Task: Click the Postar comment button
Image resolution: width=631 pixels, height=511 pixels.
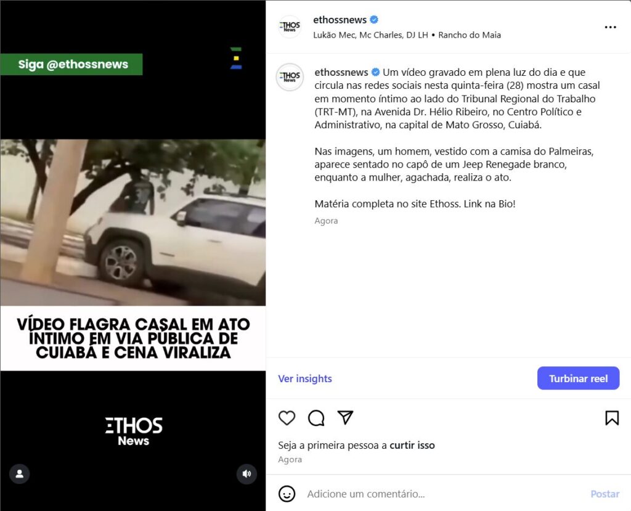Action: coord(605,494)
